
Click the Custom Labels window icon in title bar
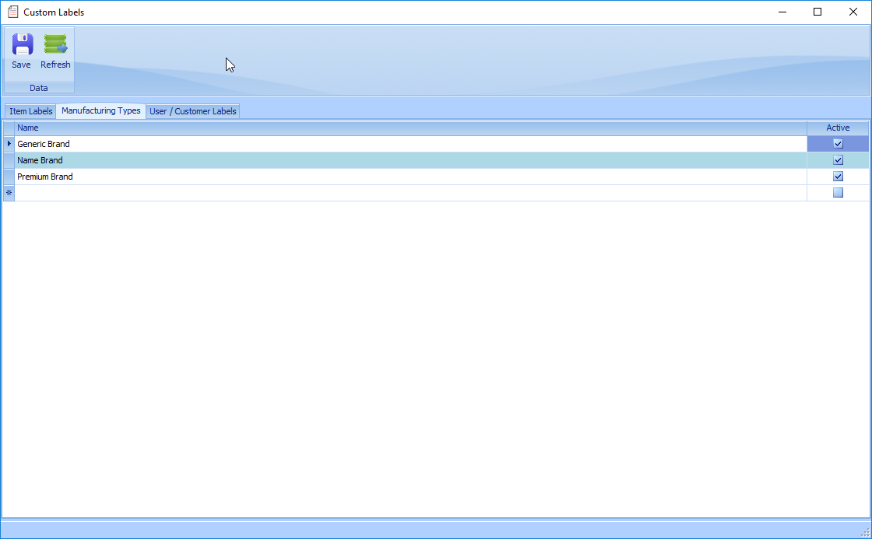click(x=12, y=12)
